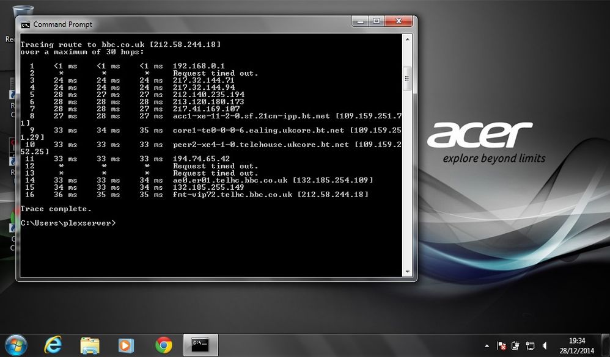Click the volume speaker tray icon

545,345
